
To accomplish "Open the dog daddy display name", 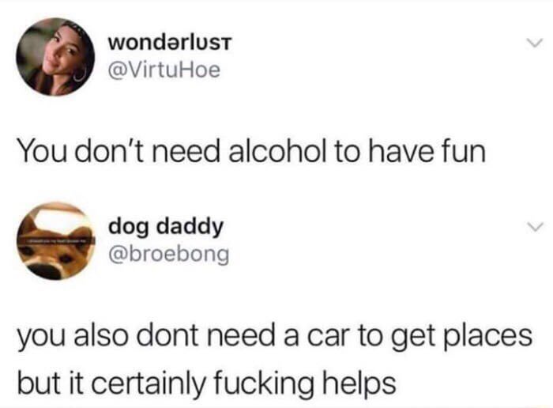I will [x=166, y=228].
